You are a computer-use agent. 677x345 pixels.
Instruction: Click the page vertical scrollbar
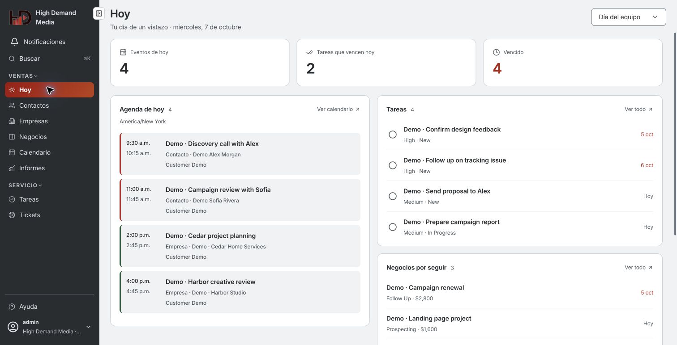pos(675,134)
